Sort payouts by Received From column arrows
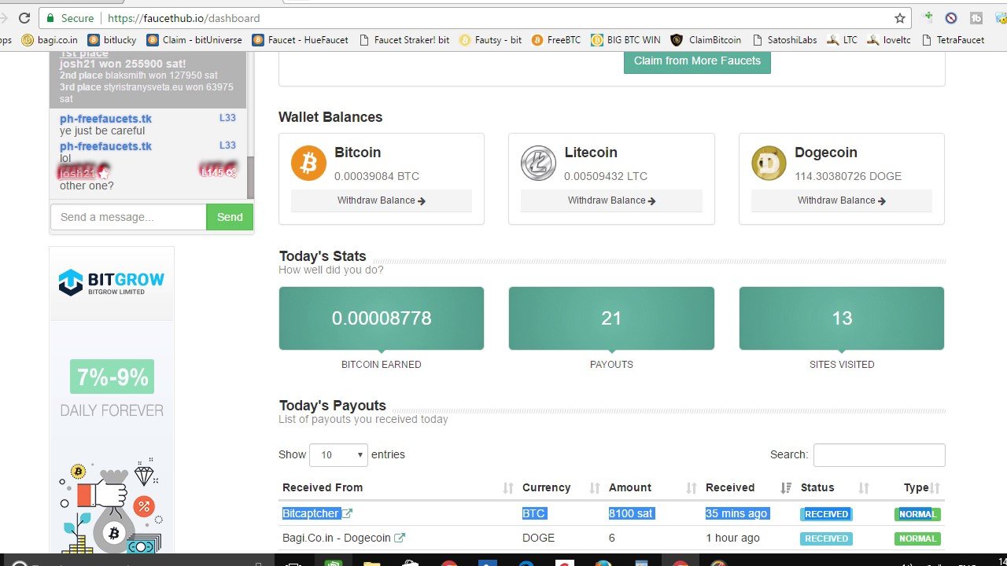 [508, 488]
